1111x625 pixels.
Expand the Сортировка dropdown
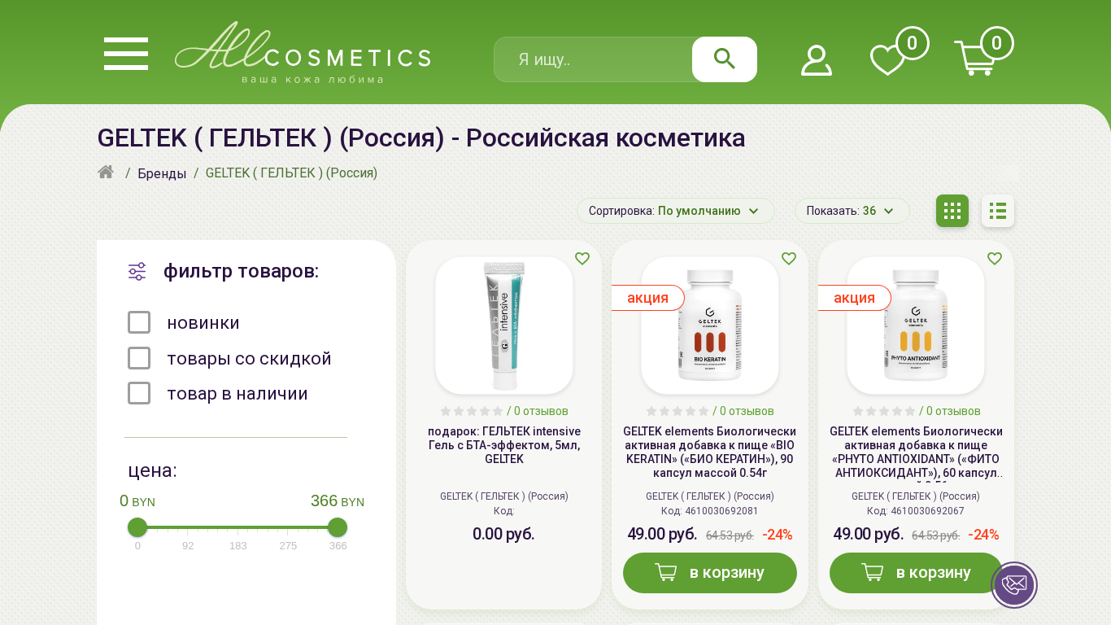click(676, 211)
